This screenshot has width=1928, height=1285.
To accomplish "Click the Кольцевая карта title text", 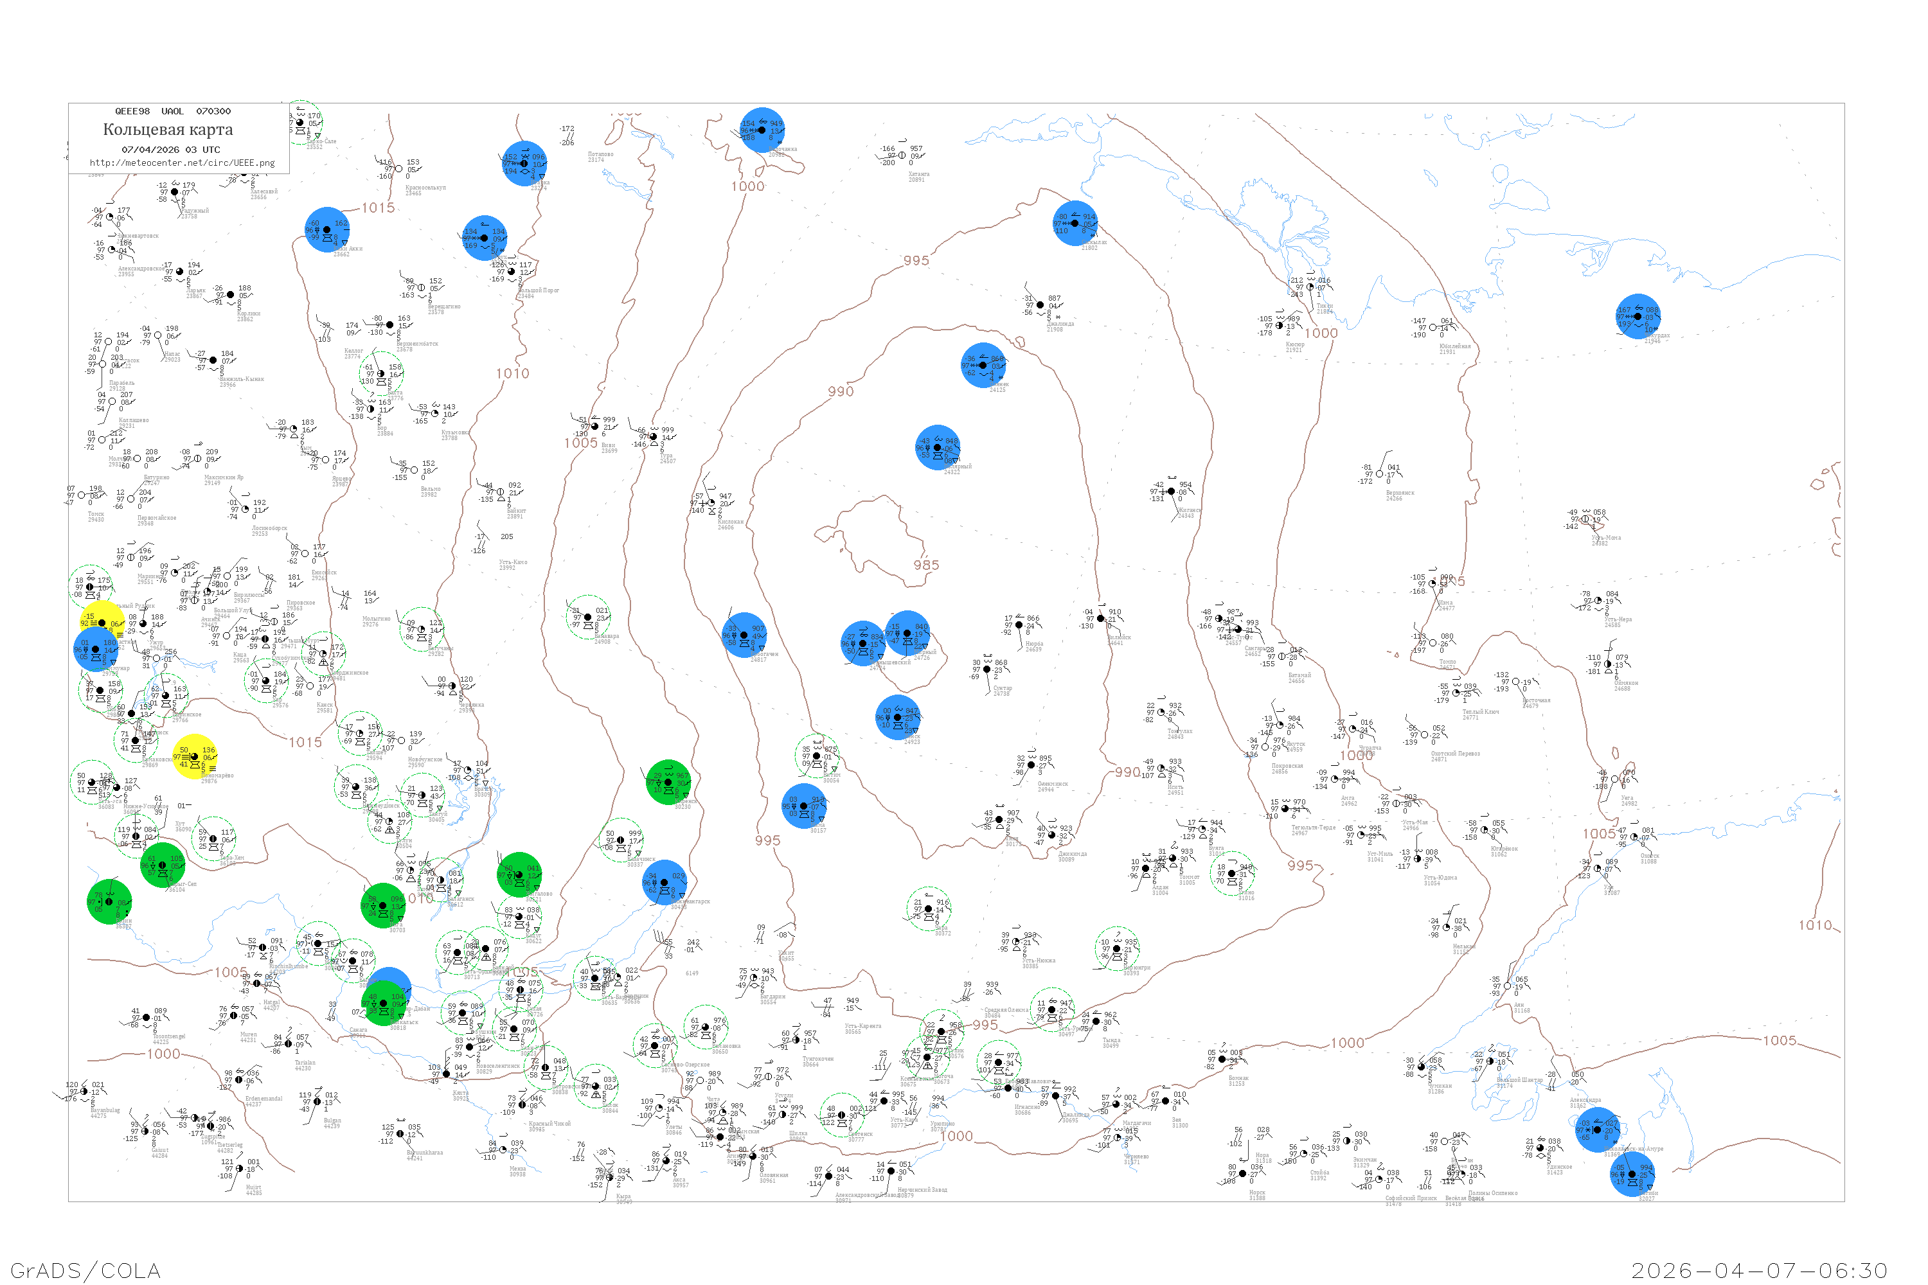I will [x=168, y=130].
